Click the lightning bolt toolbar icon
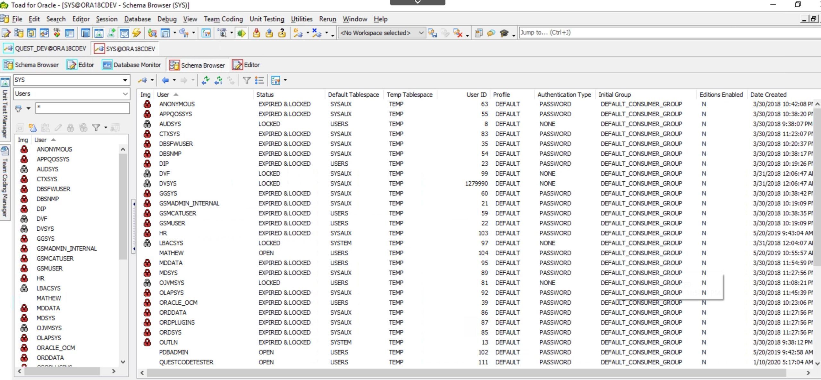The image size is (821, 380). pos(137,33)
